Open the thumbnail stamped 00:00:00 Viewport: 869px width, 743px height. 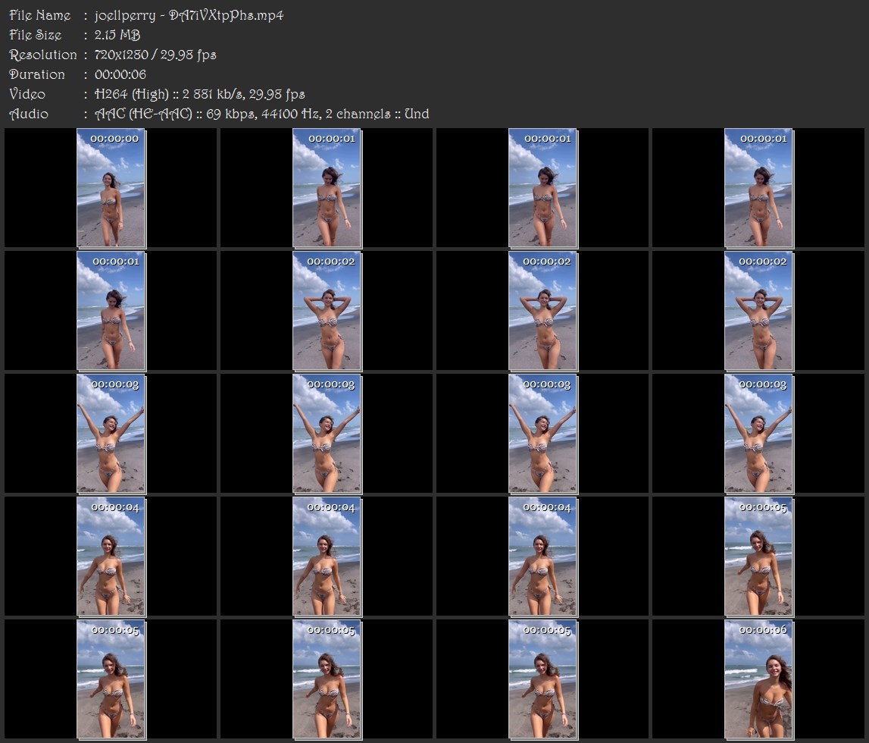point(111,188)
